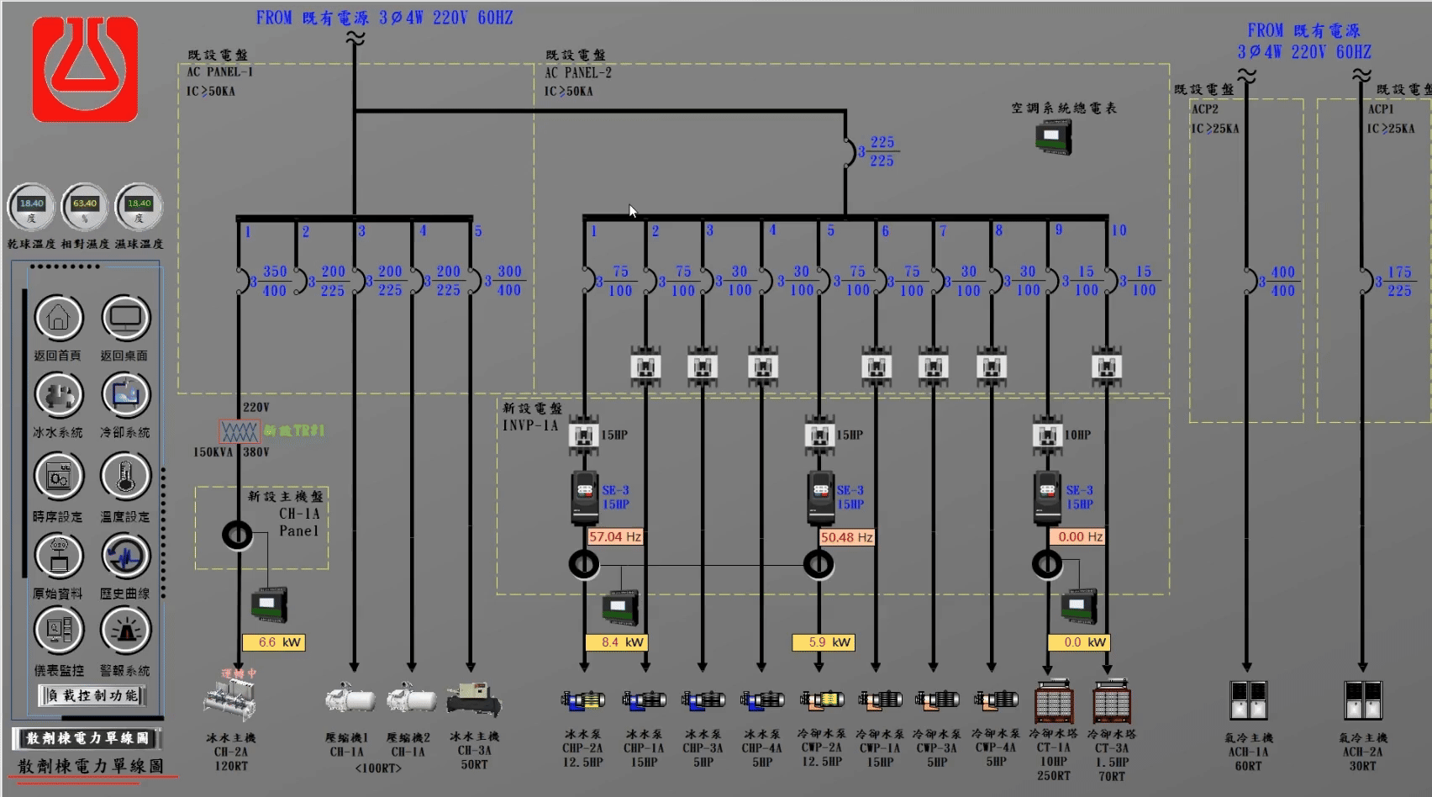Select the 空調系統總電表 power meter
This screenshot has height=797, width=1432.
coord(1053,137)
